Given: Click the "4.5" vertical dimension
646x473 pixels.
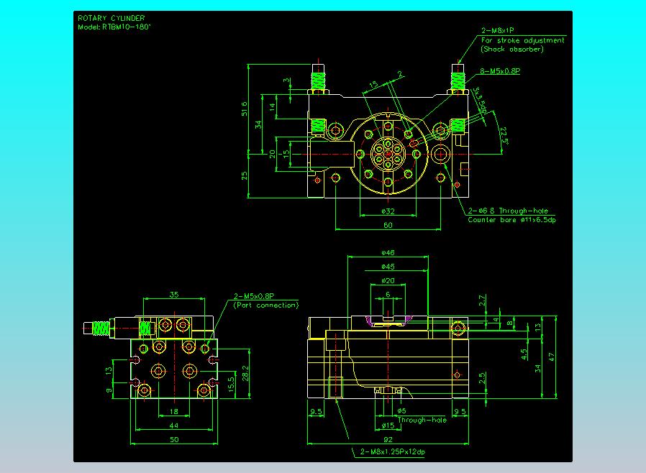Looking at the screenshot, I should (x=524, y=354).
